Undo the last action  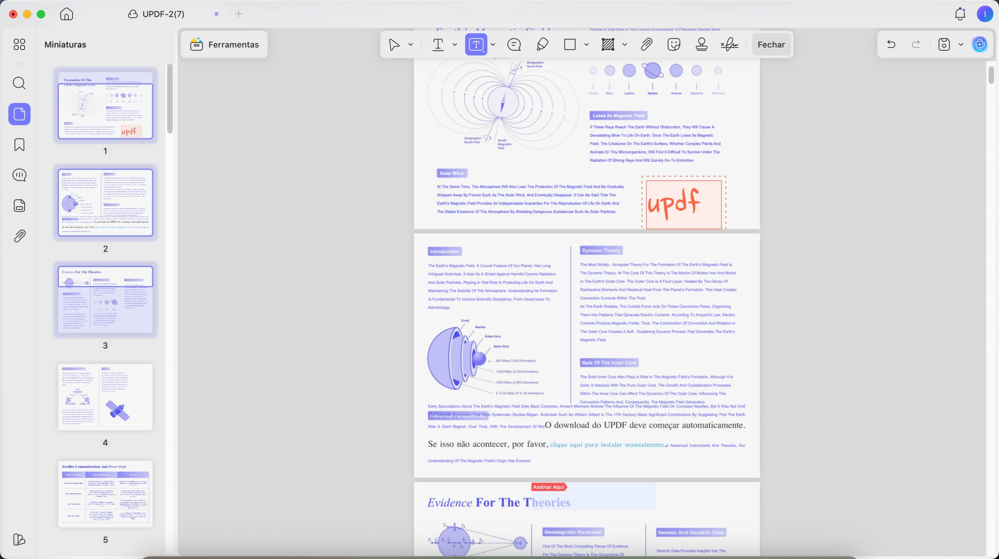tap(891, 44)
